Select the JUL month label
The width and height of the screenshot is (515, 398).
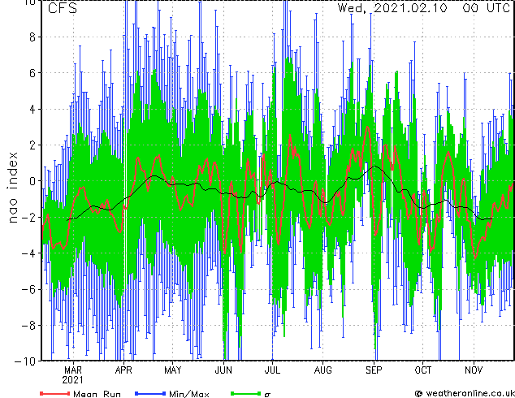tap(272, 370)
